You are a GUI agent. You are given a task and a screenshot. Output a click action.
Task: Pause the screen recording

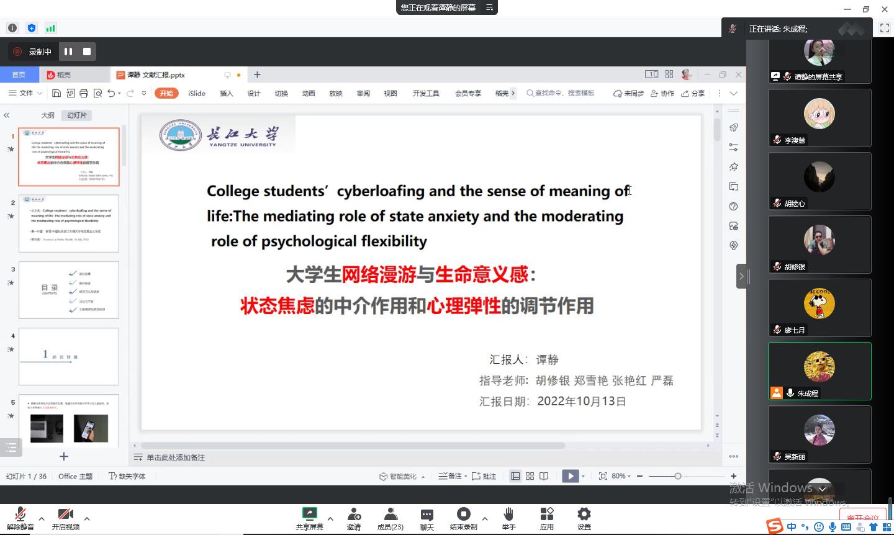click(68, 51)
